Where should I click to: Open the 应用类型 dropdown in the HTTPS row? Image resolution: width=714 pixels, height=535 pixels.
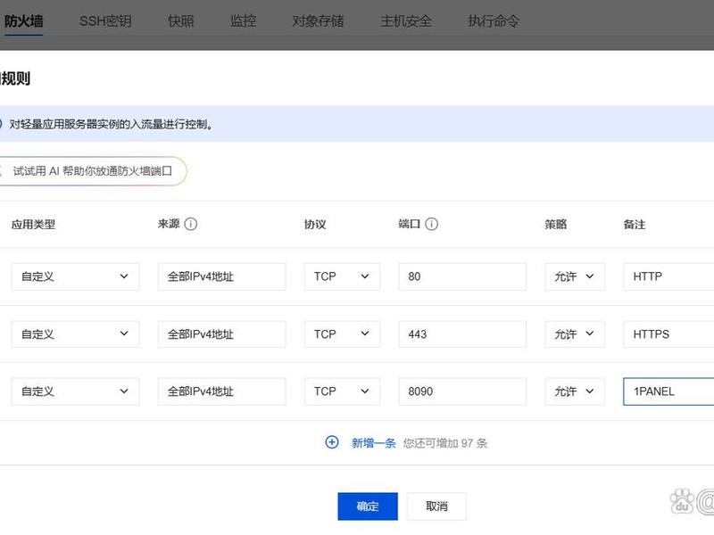(75, 333)
